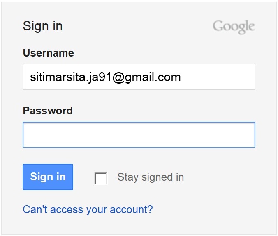Screen dimensions: 278x236
Task: Enable staying signed in via its checkbox
Action: coord(101,178)
